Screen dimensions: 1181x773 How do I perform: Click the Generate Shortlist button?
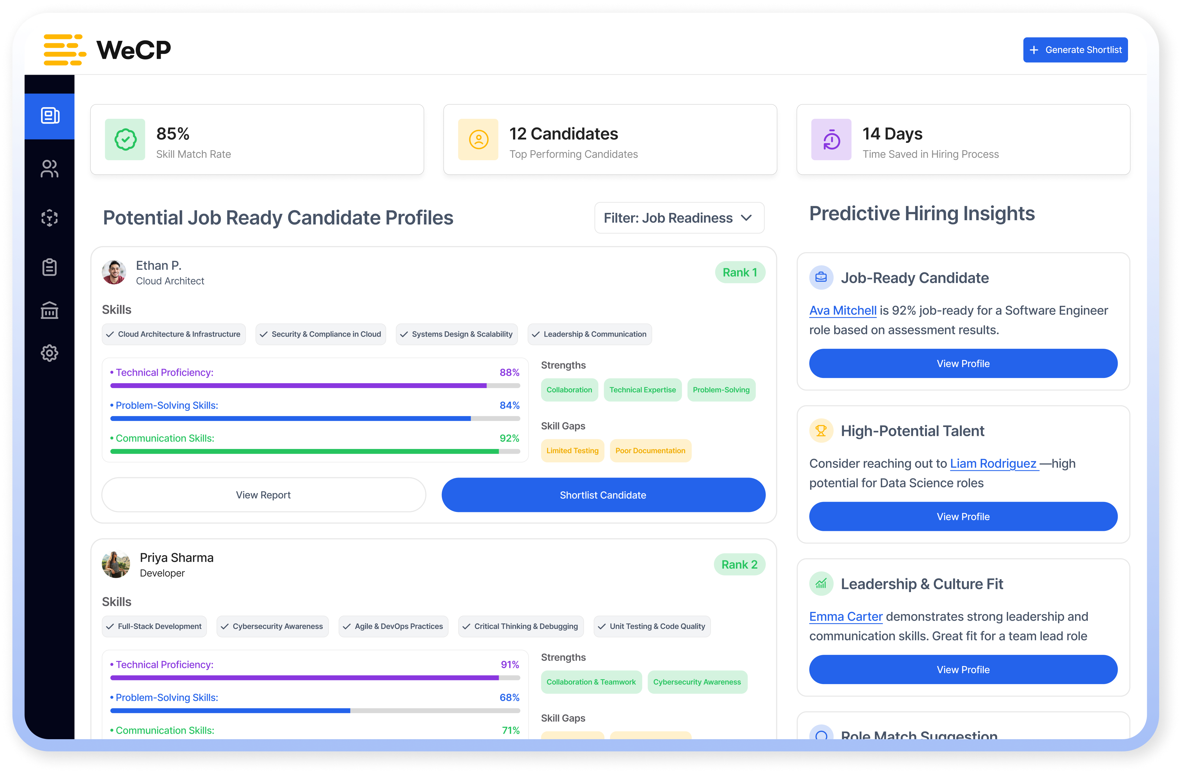pos(1075,50)
